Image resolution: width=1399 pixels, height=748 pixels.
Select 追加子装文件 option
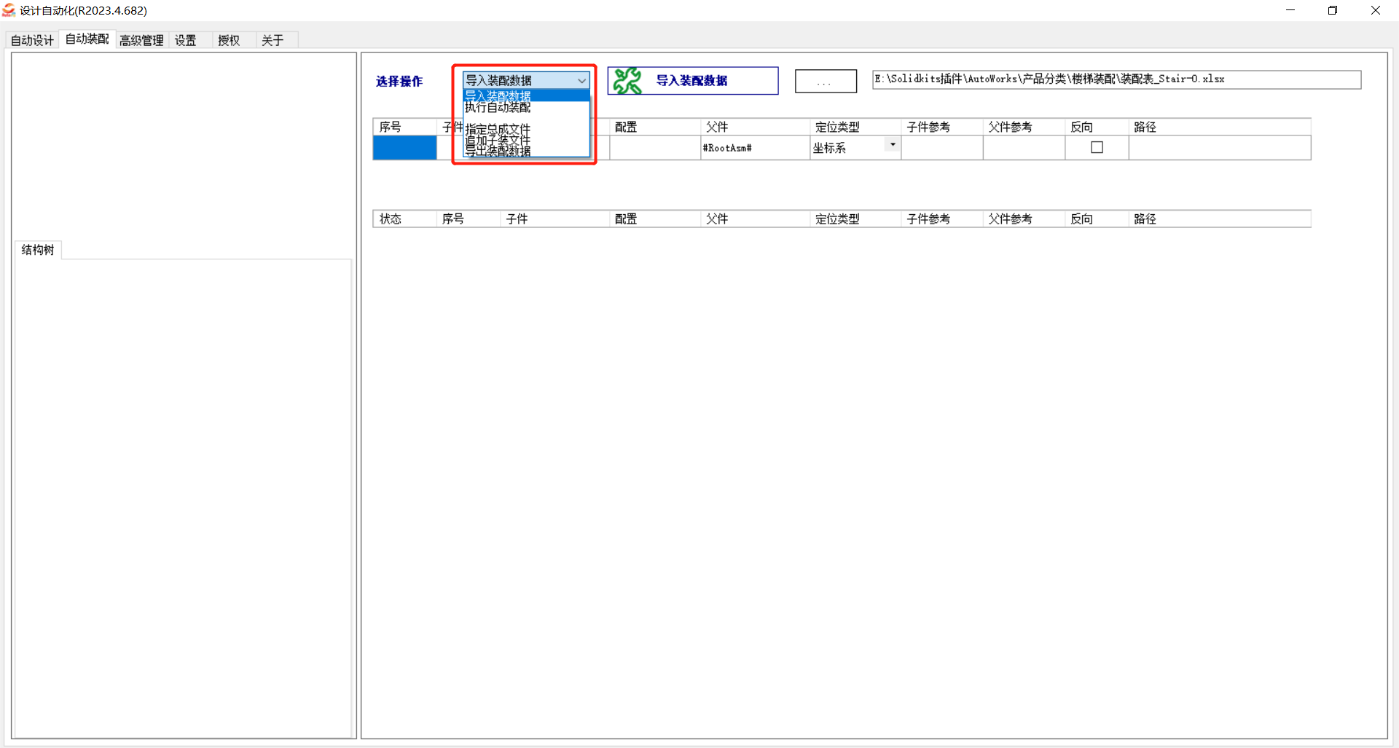(x=498, y=139)
